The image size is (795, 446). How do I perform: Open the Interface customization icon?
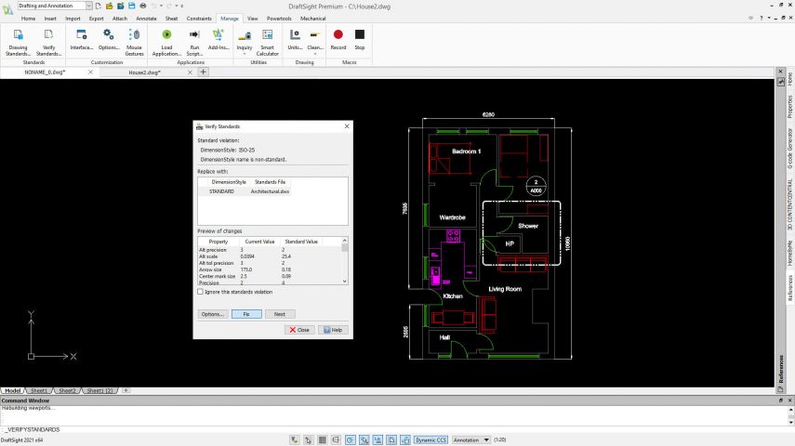tap(82, 35)
